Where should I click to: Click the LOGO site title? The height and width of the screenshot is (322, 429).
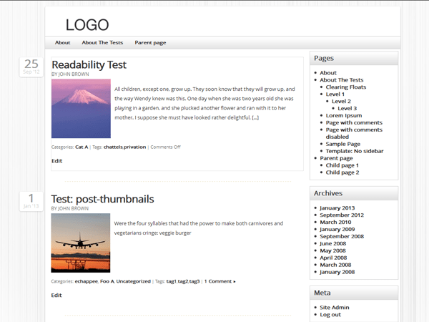pyautogui.click(x=87, y=25)
